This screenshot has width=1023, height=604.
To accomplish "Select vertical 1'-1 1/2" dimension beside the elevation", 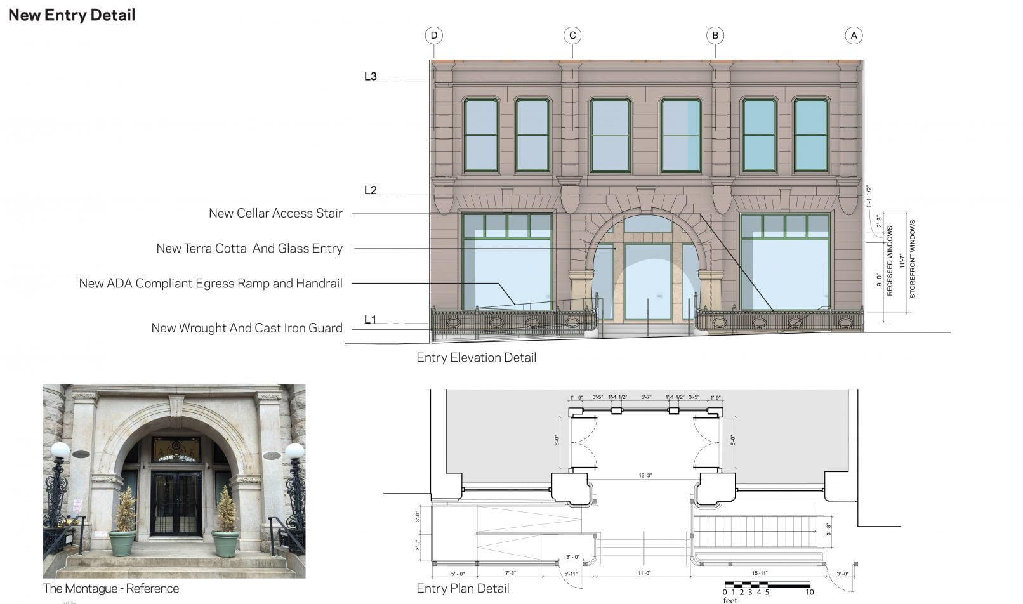I will click(x=869, y=197).
